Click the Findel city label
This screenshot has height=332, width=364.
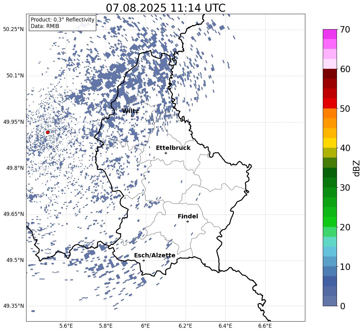tap(188, 216)
